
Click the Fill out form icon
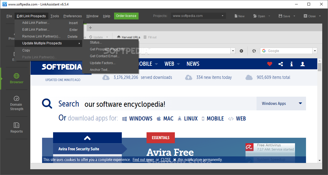point(145,37)
